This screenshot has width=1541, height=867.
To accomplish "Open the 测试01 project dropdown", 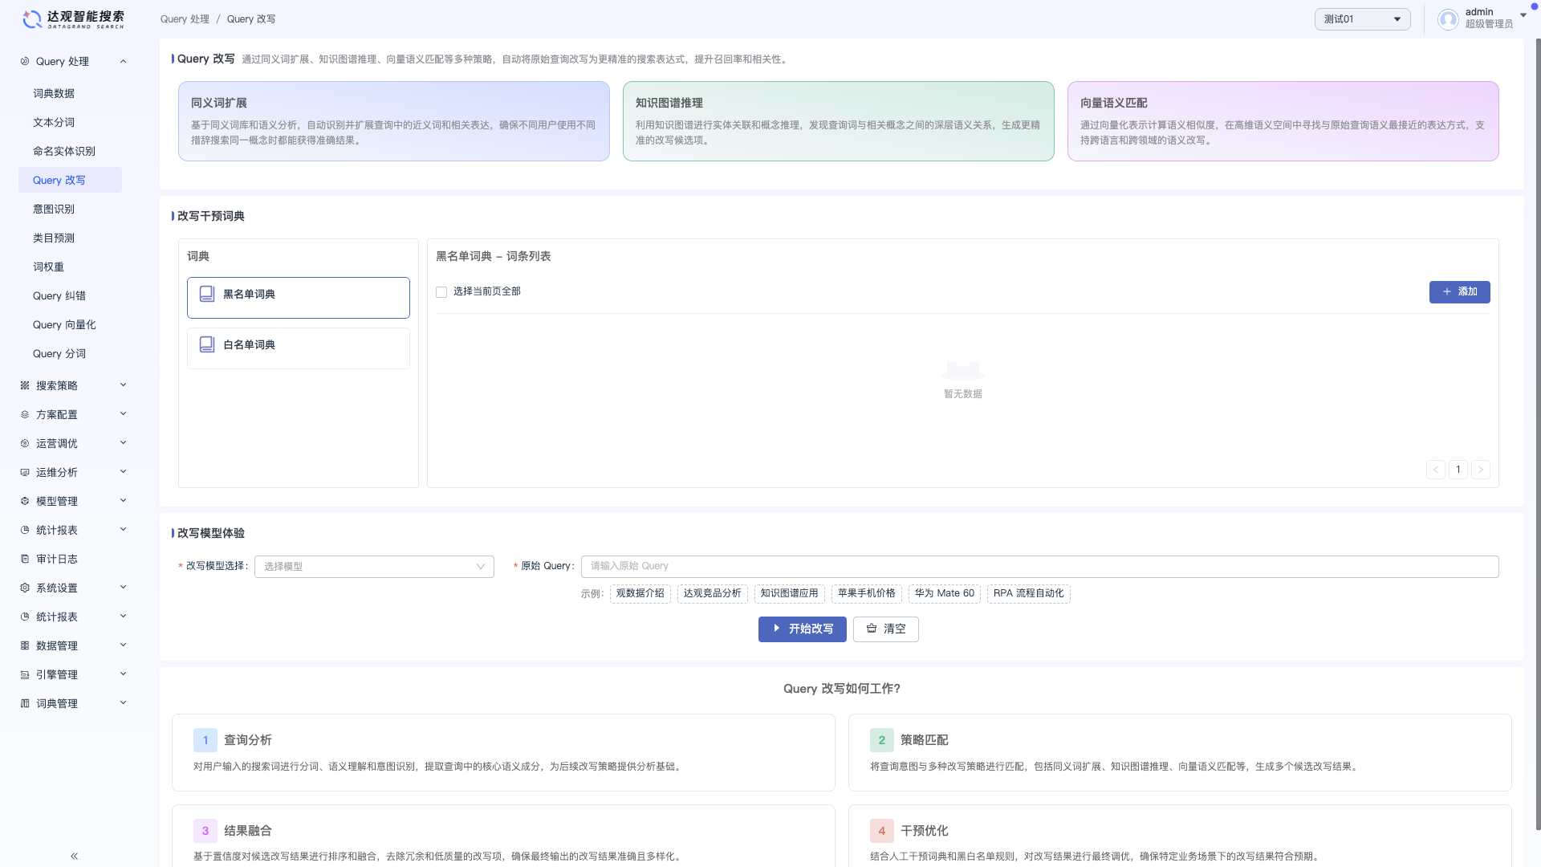I will coord(1362,19).
